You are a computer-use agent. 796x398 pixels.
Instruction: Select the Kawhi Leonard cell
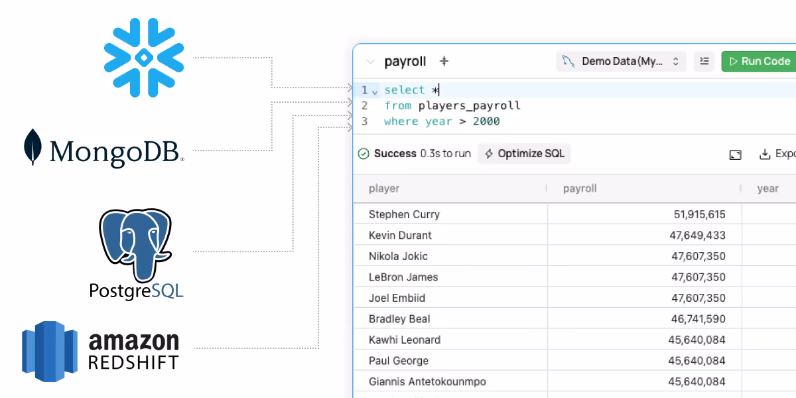pyautogui.click(x=450, y=340)
